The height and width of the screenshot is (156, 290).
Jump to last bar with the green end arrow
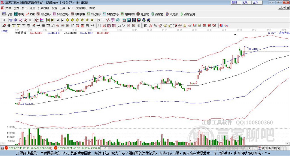pos(53,20)
